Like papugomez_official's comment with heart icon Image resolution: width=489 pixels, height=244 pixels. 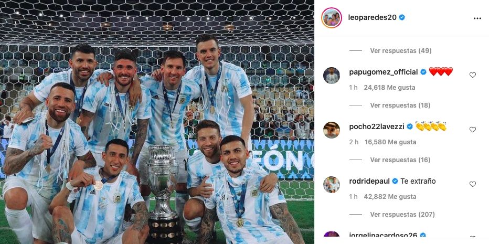tap(472, 75)
